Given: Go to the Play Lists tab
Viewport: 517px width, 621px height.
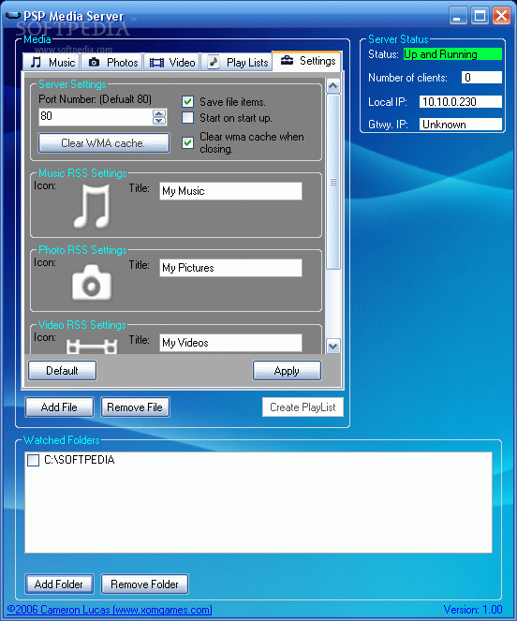Looking at the screenshot, I should (x=237, y=63).
